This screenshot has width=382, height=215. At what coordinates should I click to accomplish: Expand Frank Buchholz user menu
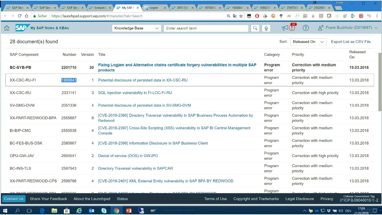tap(348, 28)
